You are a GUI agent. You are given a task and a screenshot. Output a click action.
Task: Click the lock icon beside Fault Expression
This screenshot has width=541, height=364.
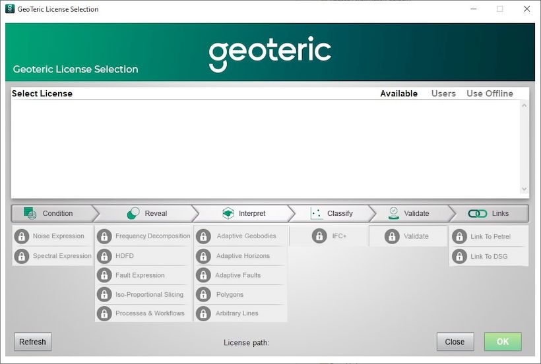(x=104, y=275)
